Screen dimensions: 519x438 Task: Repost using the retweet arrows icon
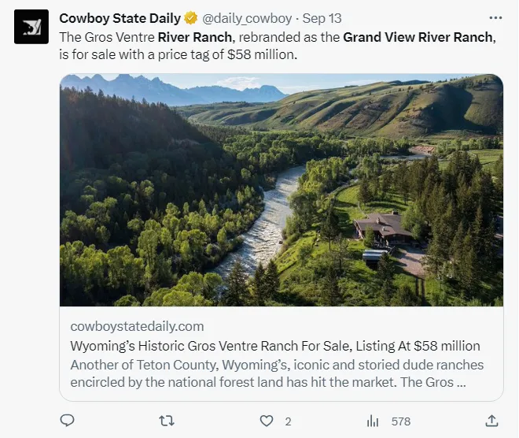pos(167,421)
